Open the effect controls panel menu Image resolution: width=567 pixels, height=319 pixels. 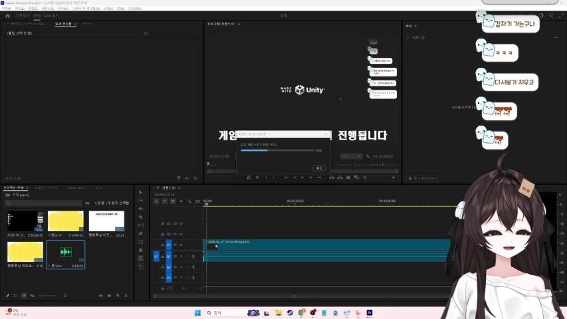click(75, 24)
